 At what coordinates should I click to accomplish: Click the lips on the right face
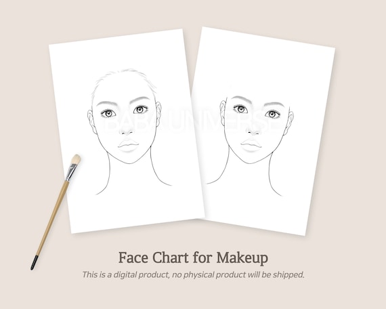point(251,145)
